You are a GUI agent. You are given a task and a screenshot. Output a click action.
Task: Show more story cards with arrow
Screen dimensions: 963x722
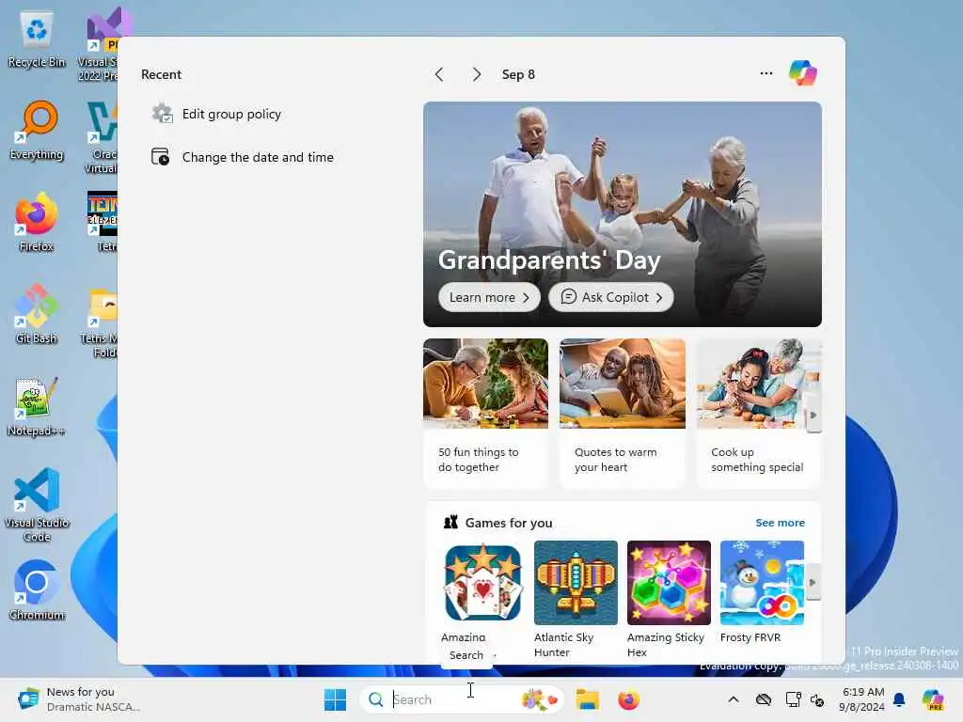pyautogui.click(x=813, y=415)
